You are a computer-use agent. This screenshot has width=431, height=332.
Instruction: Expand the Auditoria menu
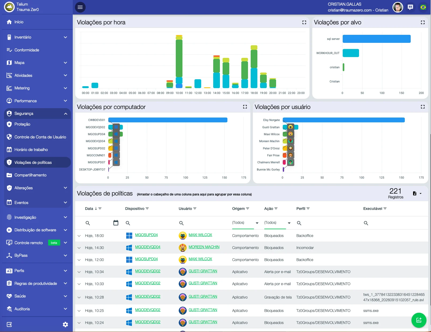pyautogui.click(x=66, y=309)
